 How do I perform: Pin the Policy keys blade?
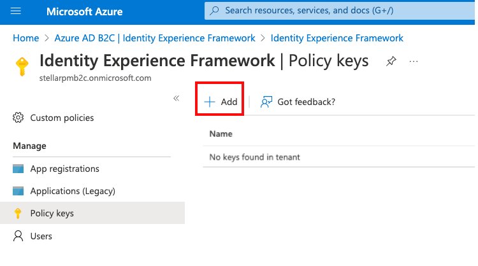coord(391,61)
